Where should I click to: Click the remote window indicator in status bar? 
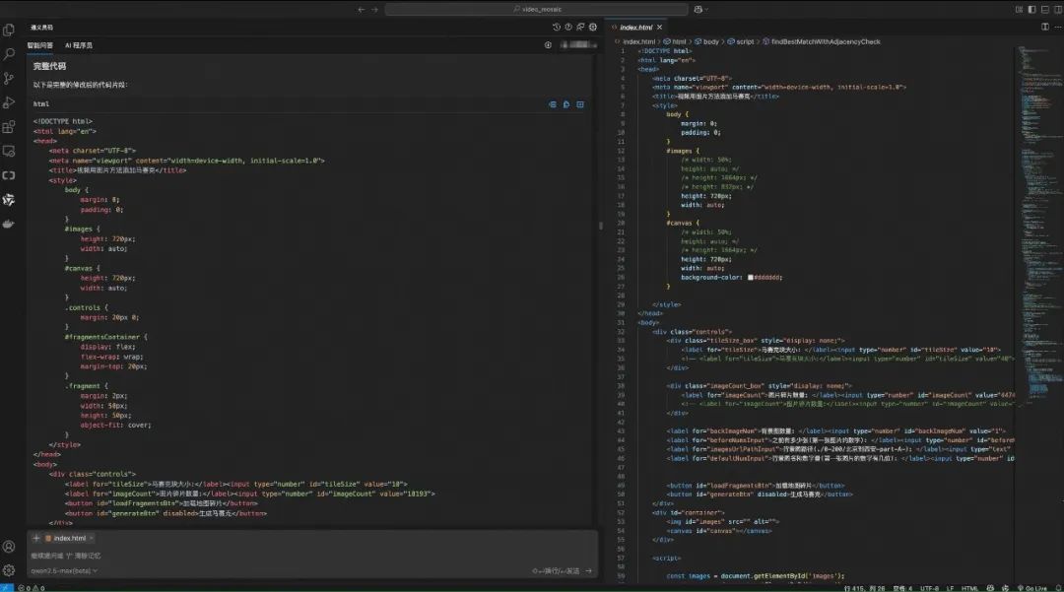coord(7,588)
